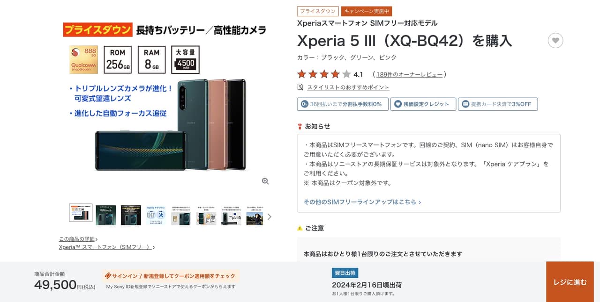Show next thumbnails with right chevron arrow

pyautogui.click(x=269, y=216)
